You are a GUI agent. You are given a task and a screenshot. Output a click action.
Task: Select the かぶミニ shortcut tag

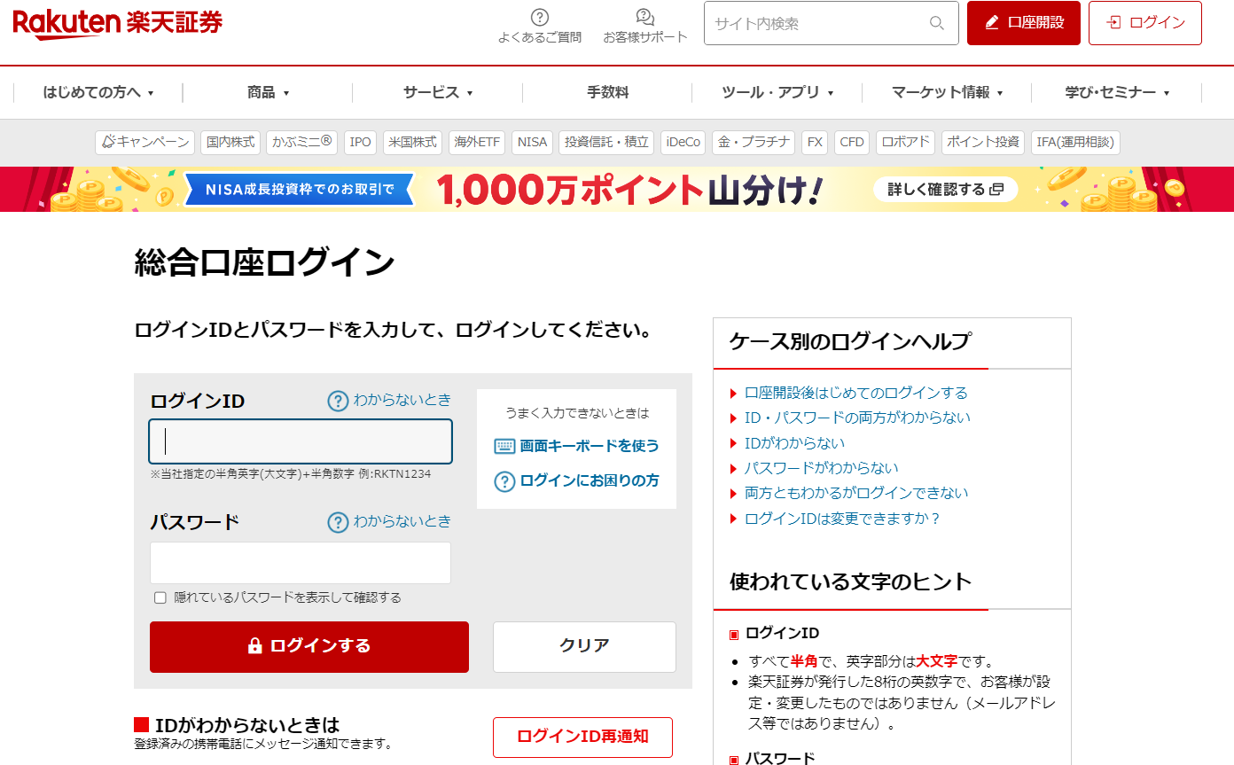[301, 142]
